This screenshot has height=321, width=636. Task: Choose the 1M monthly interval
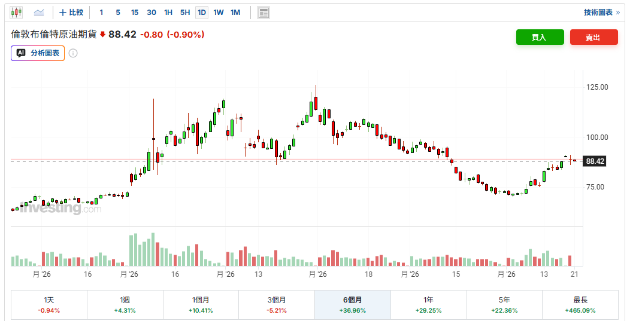click(235, 13)
